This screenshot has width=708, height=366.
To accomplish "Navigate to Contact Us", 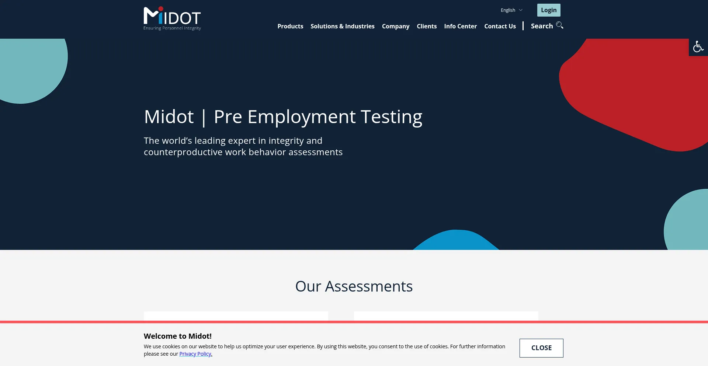I will coord(500,26).
